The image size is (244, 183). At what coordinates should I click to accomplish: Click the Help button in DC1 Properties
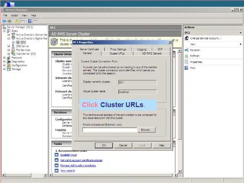click(x=162, y=145)
